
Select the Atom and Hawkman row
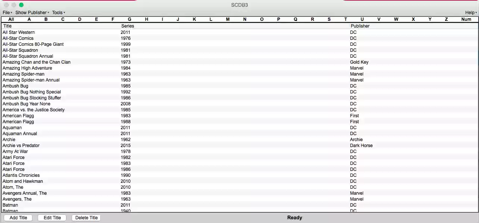[239, 181]
